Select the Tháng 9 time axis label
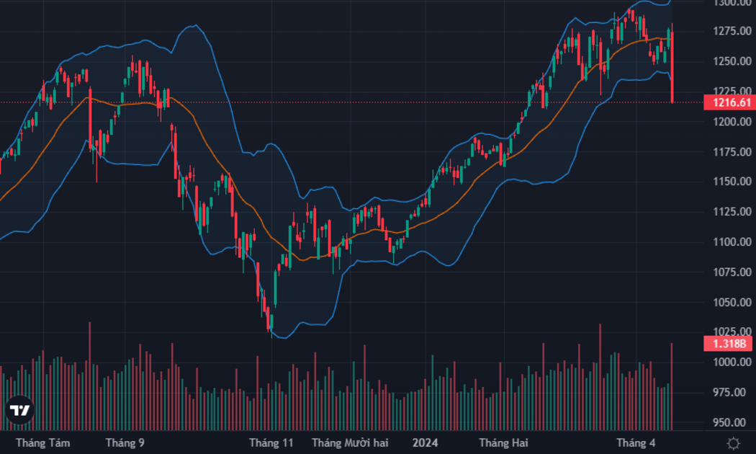 (125, 443)
